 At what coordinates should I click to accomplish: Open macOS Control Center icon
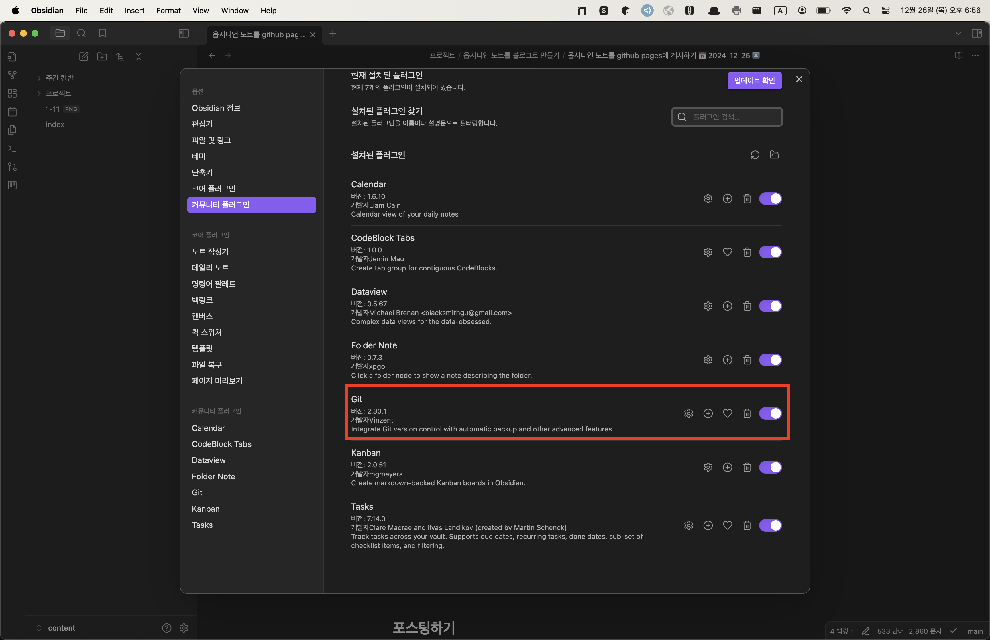coord(885,11)
